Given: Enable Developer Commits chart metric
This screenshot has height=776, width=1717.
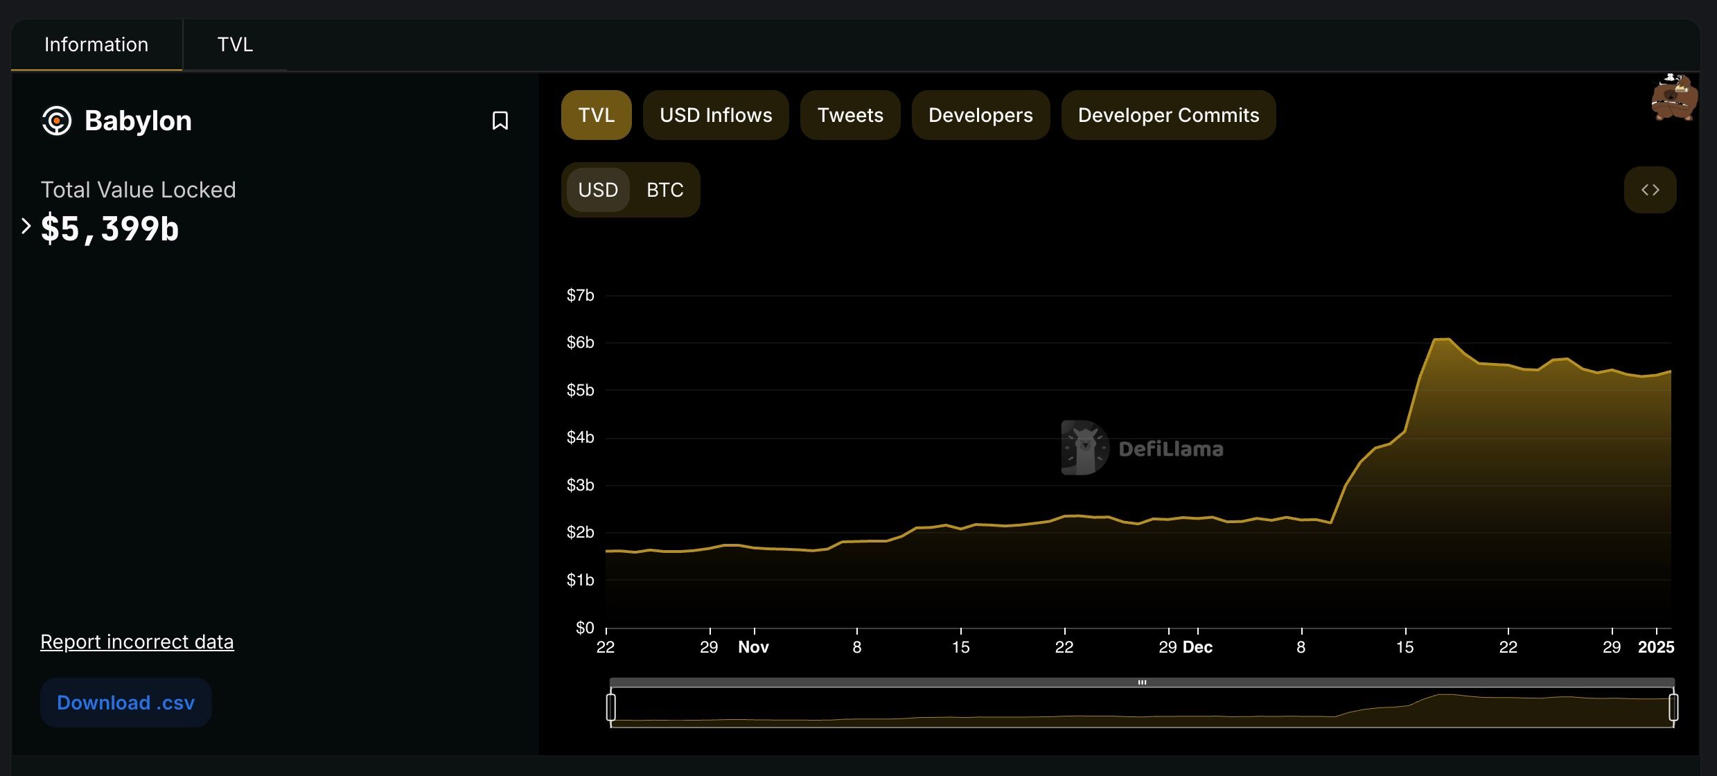Looking at the screenshot, I should coord(1168,115).
